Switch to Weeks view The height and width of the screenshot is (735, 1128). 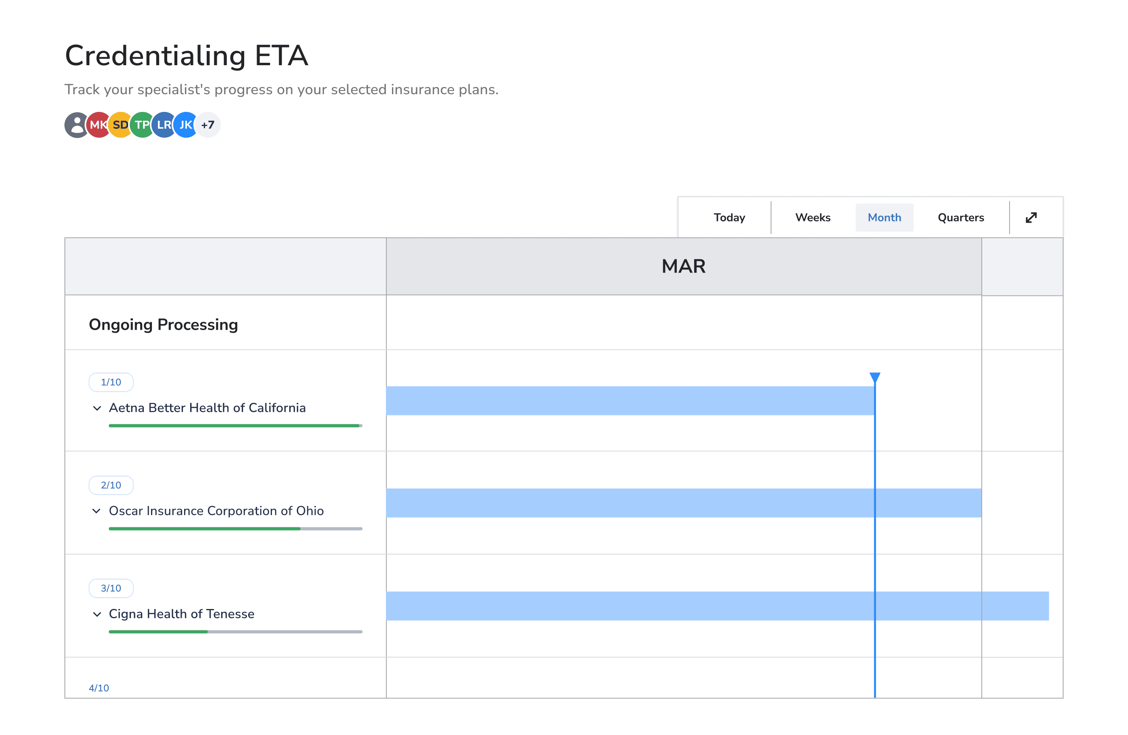pos(812,217)
